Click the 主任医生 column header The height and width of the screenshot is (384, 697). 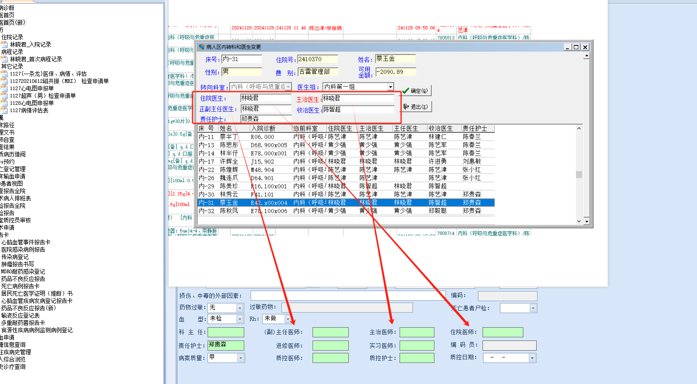pos(410,129)
